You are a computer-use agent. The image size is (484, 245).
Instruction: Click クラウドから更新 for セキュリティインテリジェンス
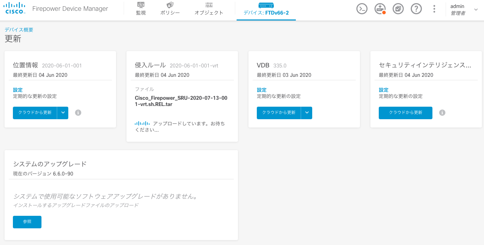[x=405, y=113]
